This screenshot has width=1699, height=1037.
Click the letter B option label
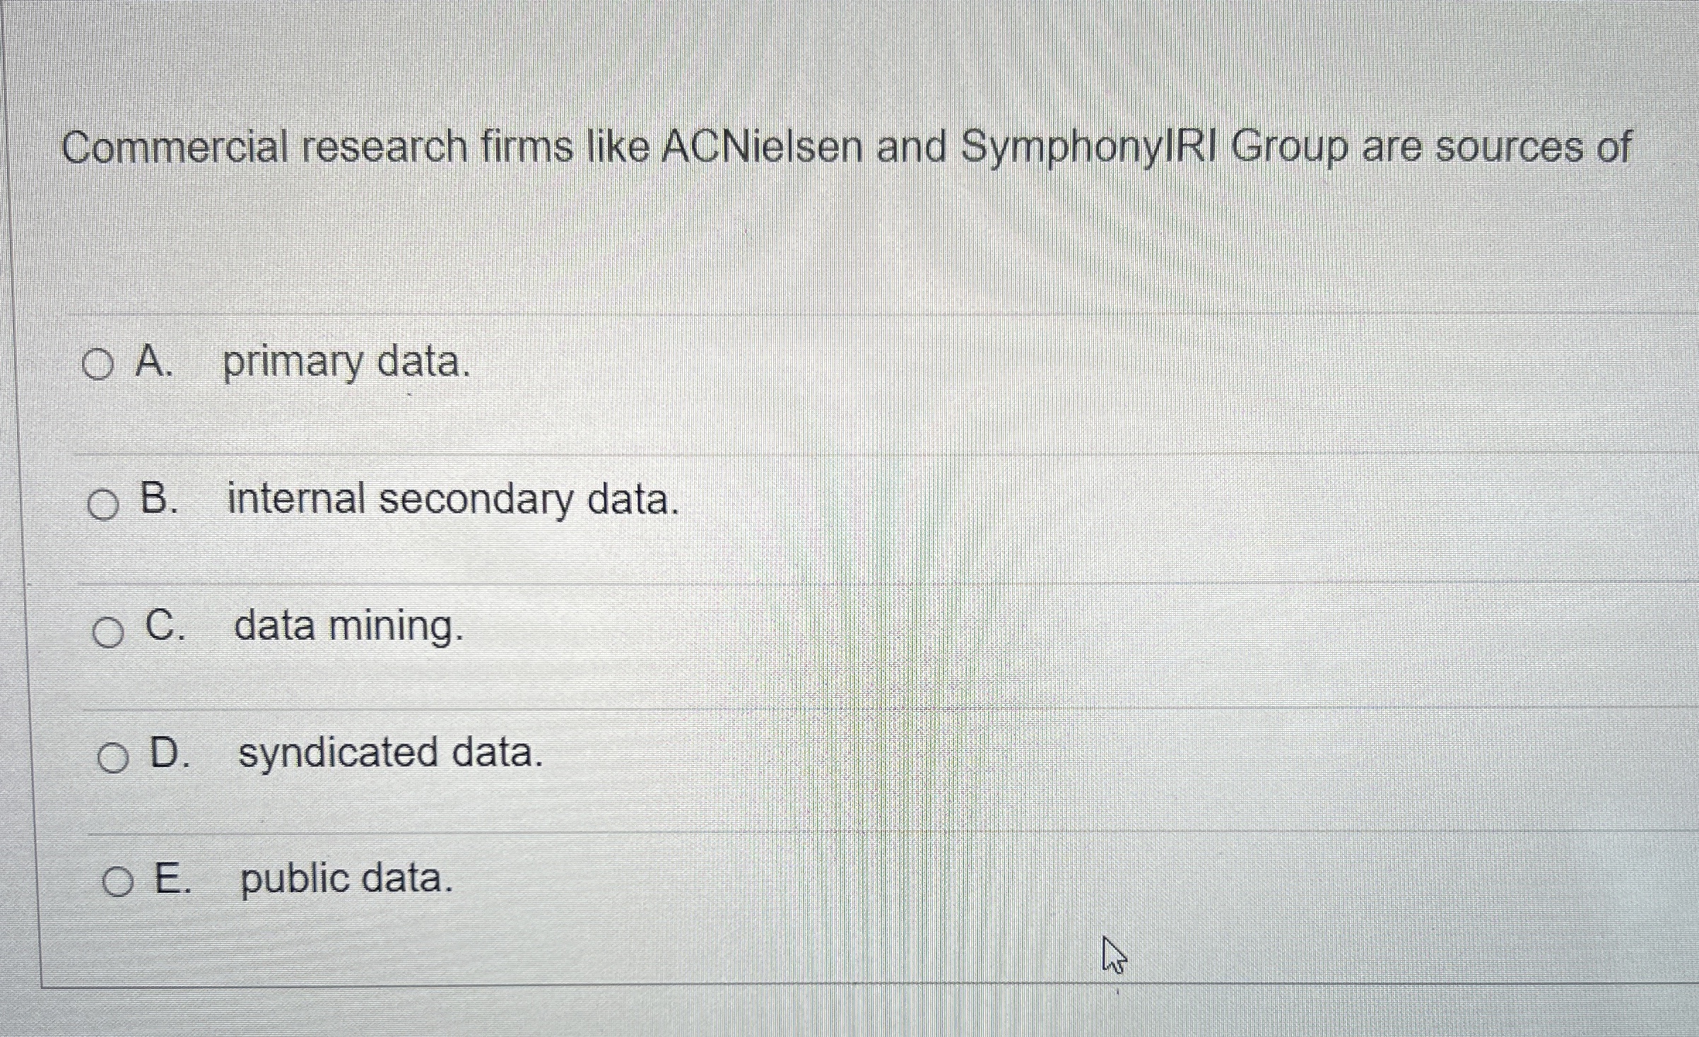(159, 497)
